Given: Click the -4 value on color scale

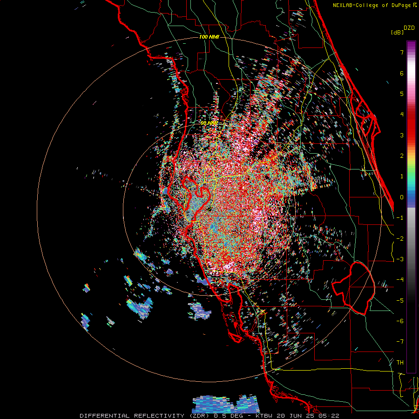Looking at the screenshot, I should coord(400,280).
